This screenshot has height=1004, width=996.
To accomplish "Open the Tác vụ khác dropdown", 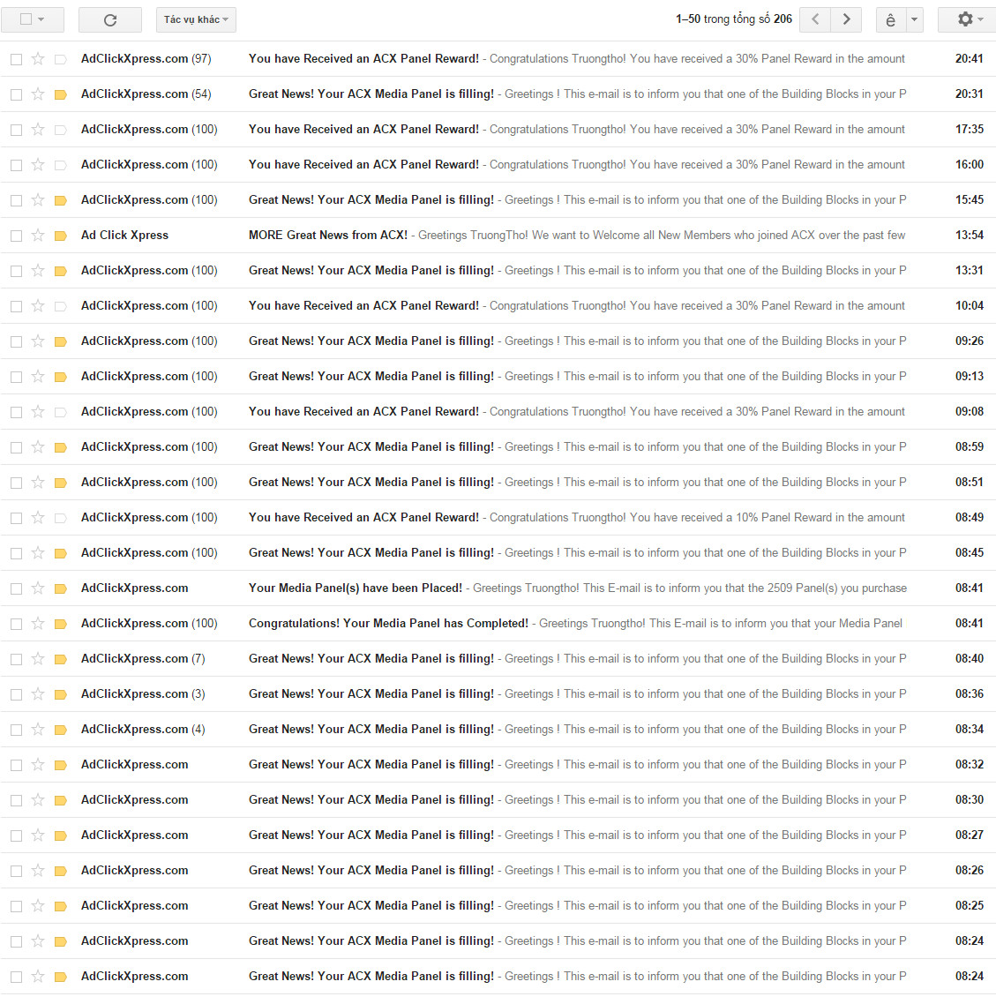I will pyautogui.click(x=196, y=19).
